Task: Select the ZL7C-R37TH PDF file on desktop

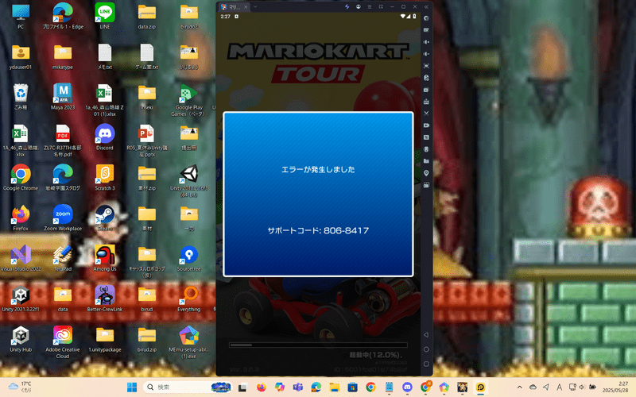Action: click(x=63, y=141)
